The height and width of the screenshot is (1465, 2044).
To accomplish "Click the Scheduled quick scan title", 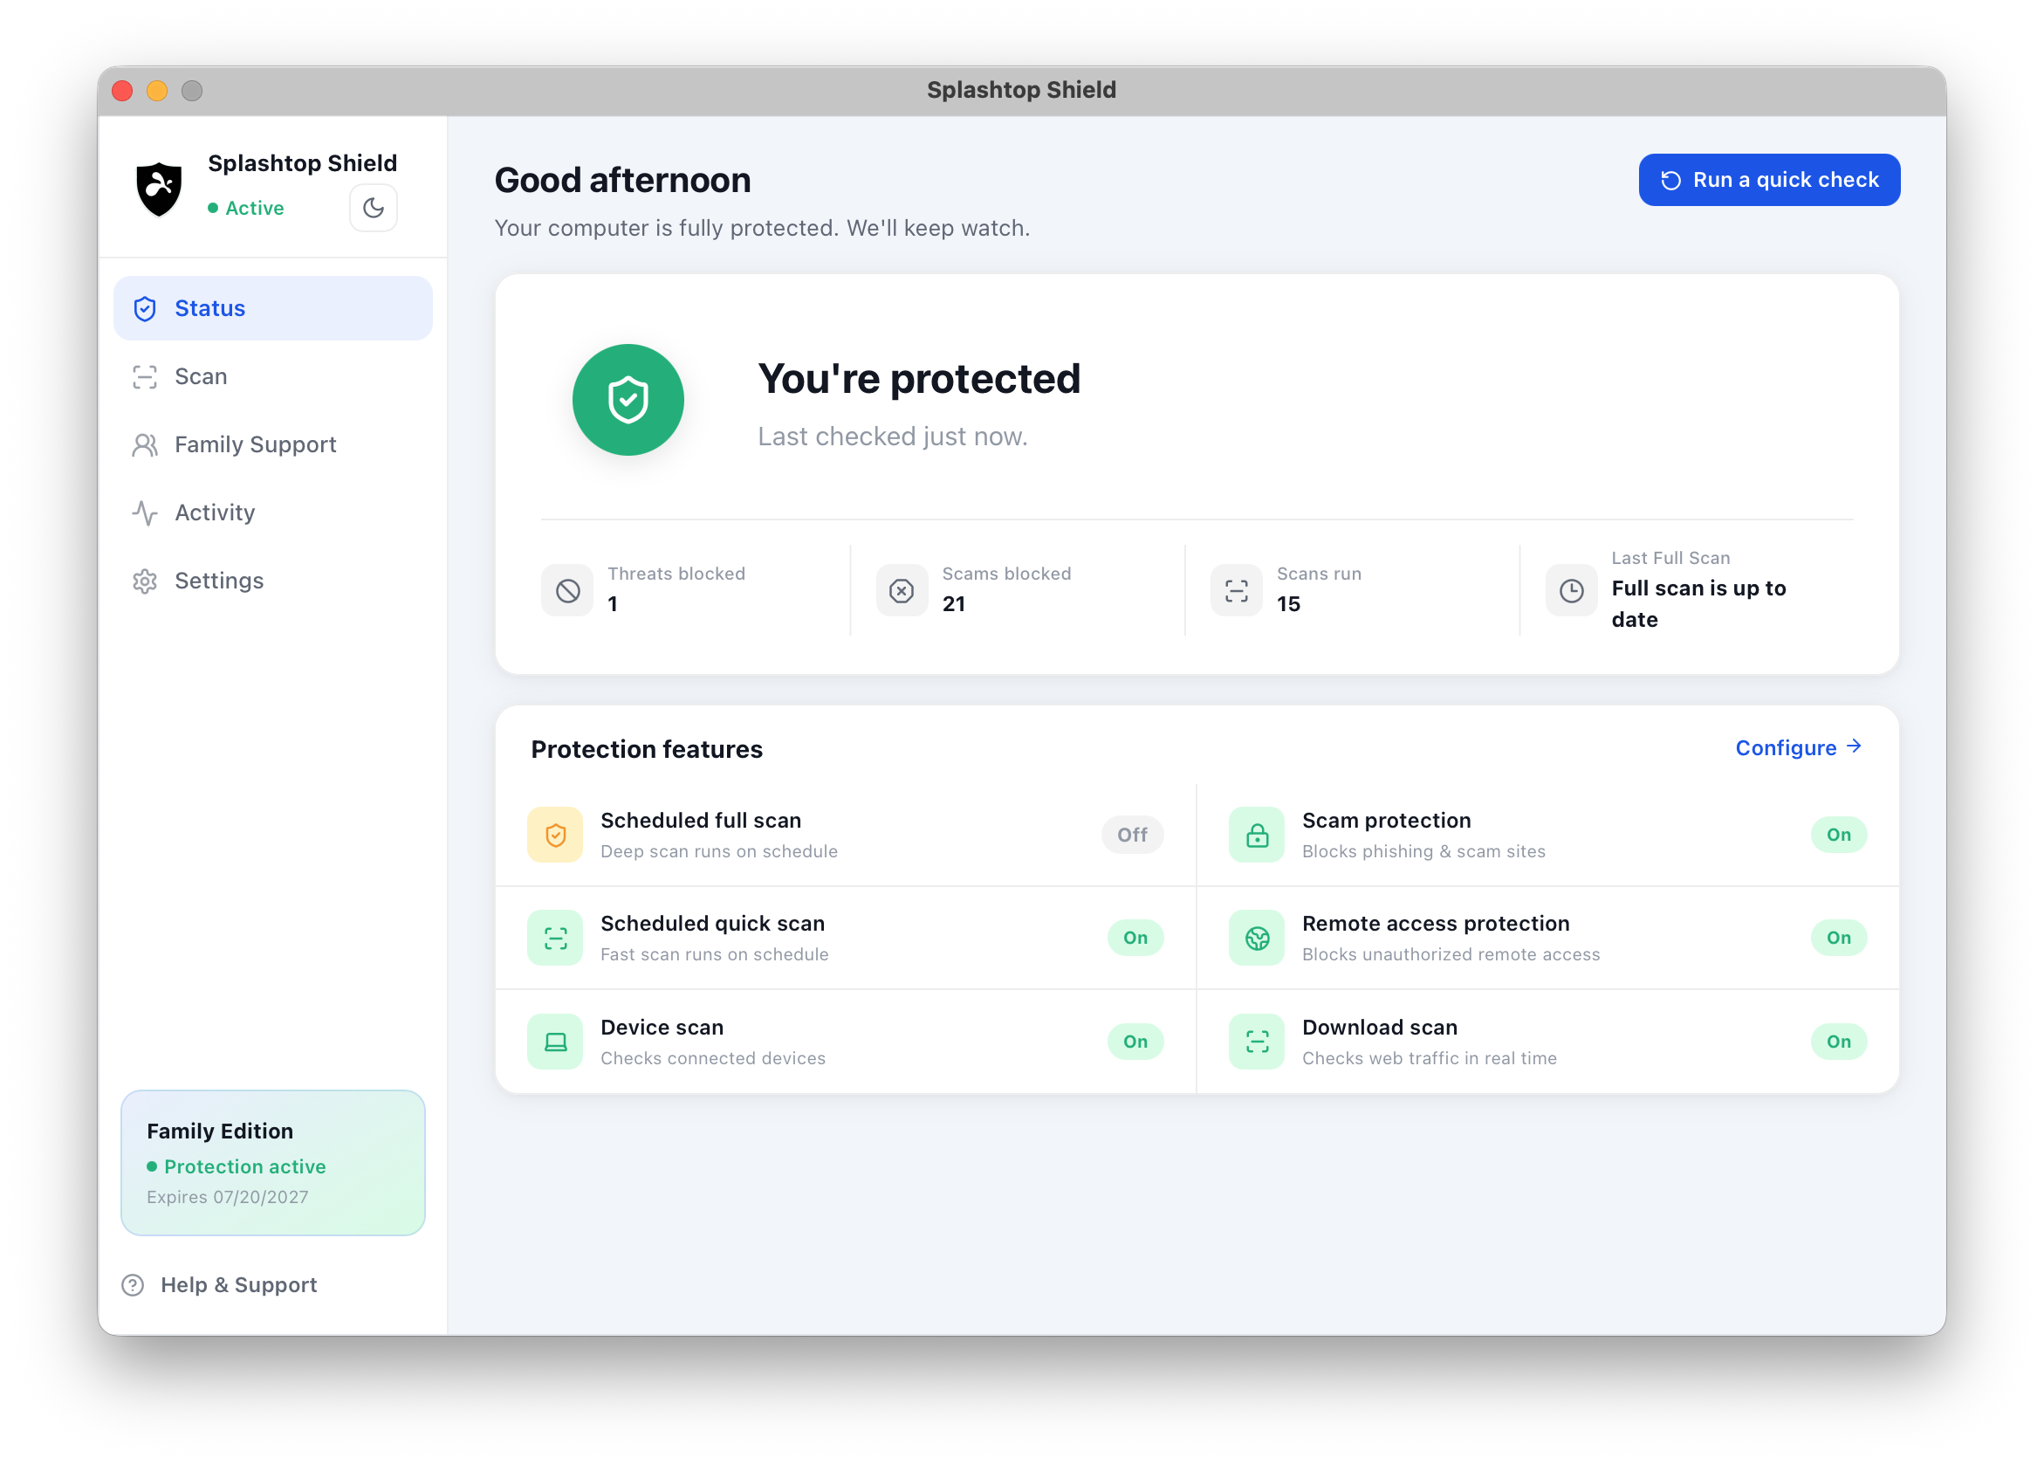I will pos(713,923).
